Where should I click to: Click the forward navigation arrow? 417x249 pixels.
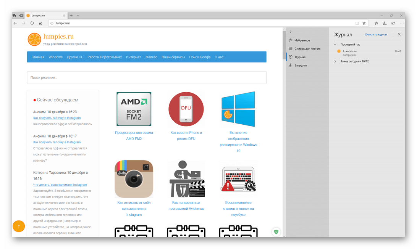(x=24, y=23)
